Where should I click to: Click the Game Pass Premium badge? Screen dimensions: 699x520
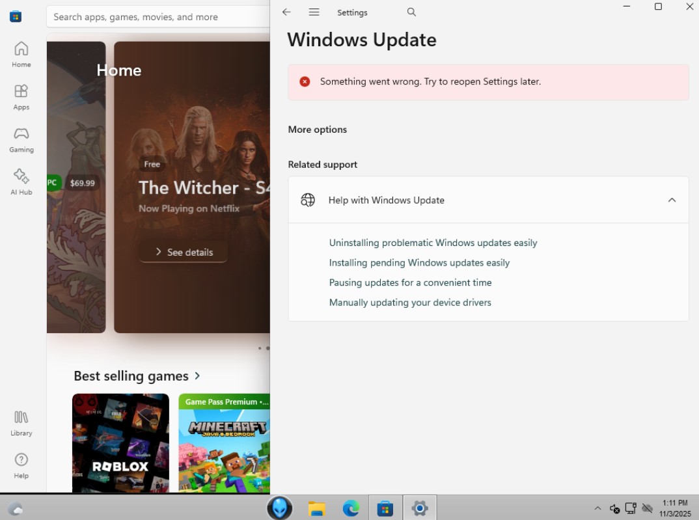tap(225, 402)
